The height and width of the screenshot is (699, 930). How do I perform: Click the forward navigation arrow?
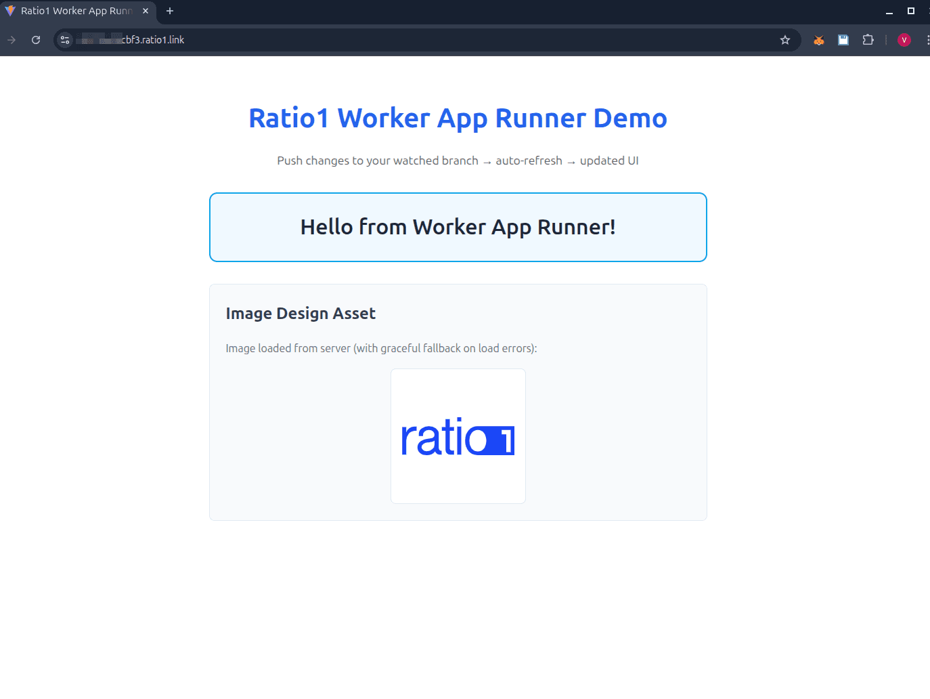pos(12,40)
